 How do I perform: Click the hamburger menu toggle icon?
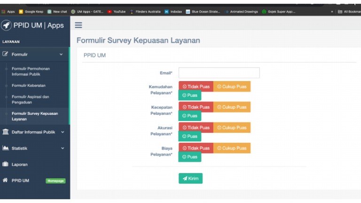pos(78,25)
